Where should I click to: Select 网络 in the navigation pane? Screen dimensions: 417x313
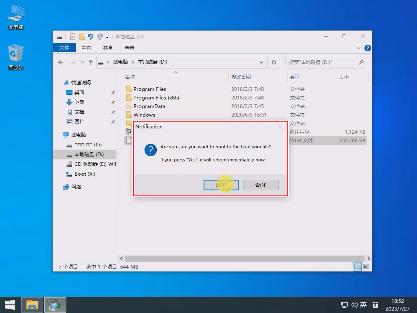pos(76,187)
